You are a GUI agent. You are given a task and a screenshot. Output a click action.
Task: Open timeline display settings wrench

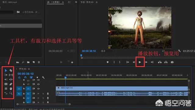(43, 77)
